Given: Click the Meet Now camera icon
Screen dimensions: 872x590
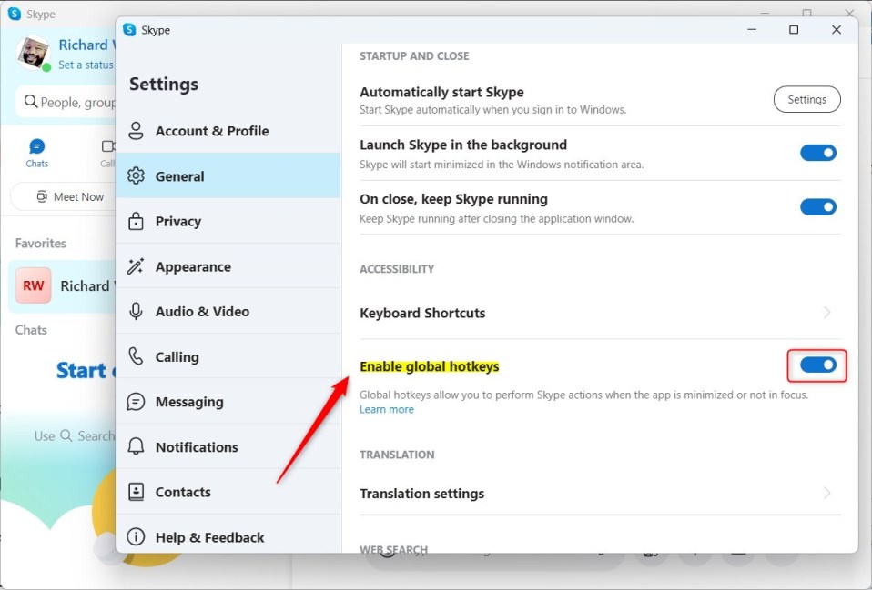Looking at the screenshot, I should pos(42,196).
